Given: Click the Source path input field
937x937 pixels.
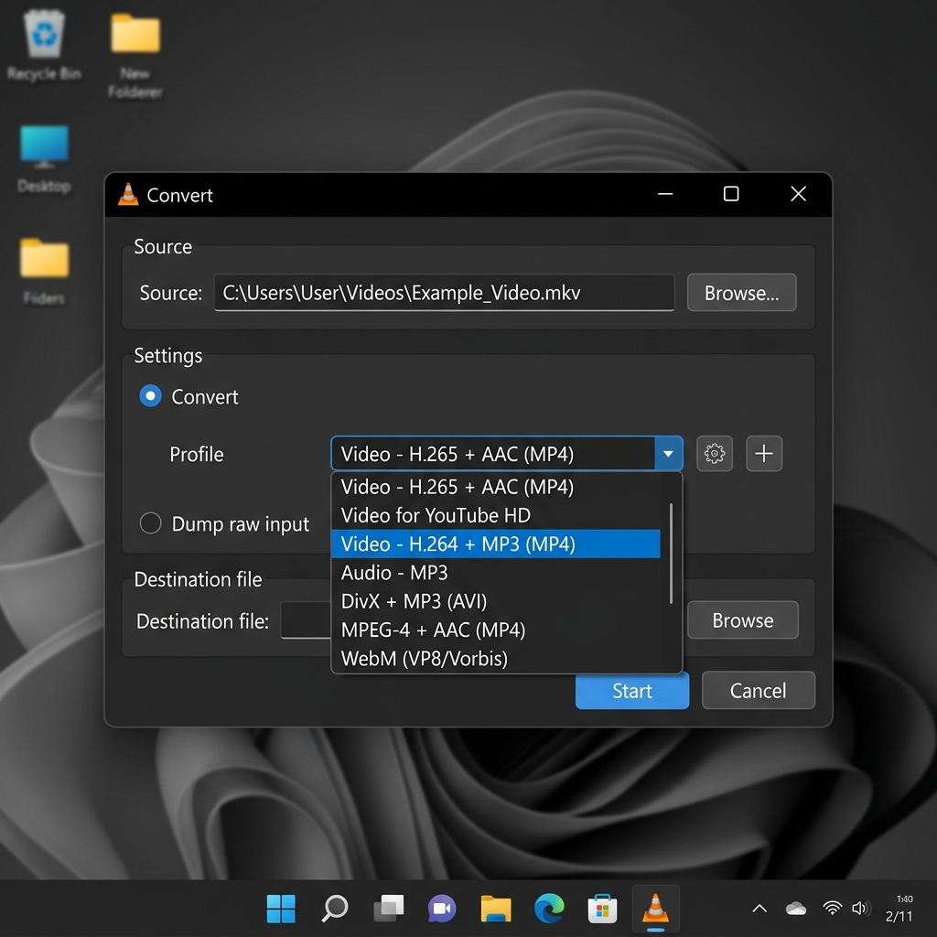Looking at the screenshot, I should point(444,293).
